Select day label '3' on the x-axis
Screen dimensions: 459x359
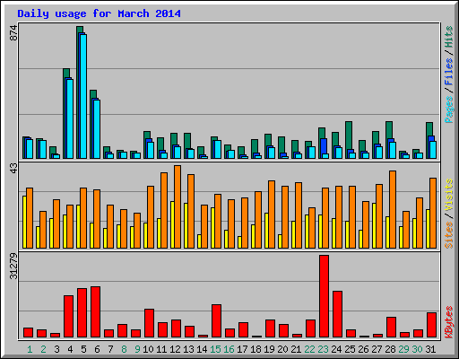click(x=56, y=349)
